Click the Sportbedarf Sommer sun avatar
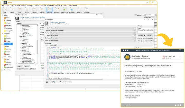This screenshot has height=108, width=185. [127, 57]
